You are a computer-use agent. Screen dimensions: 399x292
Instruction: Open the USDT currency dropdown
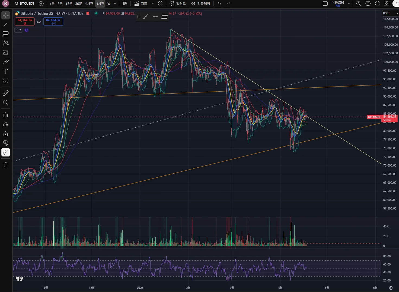[x=390, y=13]
